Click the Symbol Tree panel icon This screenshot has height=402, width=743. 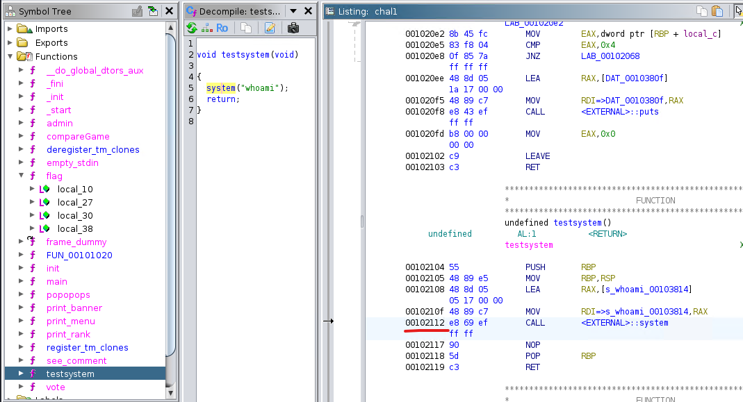[10, 11]
